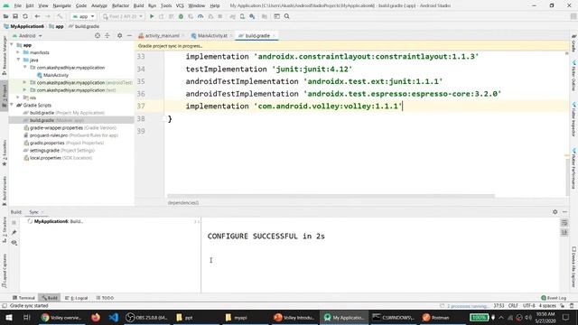Screen dimensions: 578x325
Task: Open the AVD Manager toolbar icon
Action: click(242, 16)
